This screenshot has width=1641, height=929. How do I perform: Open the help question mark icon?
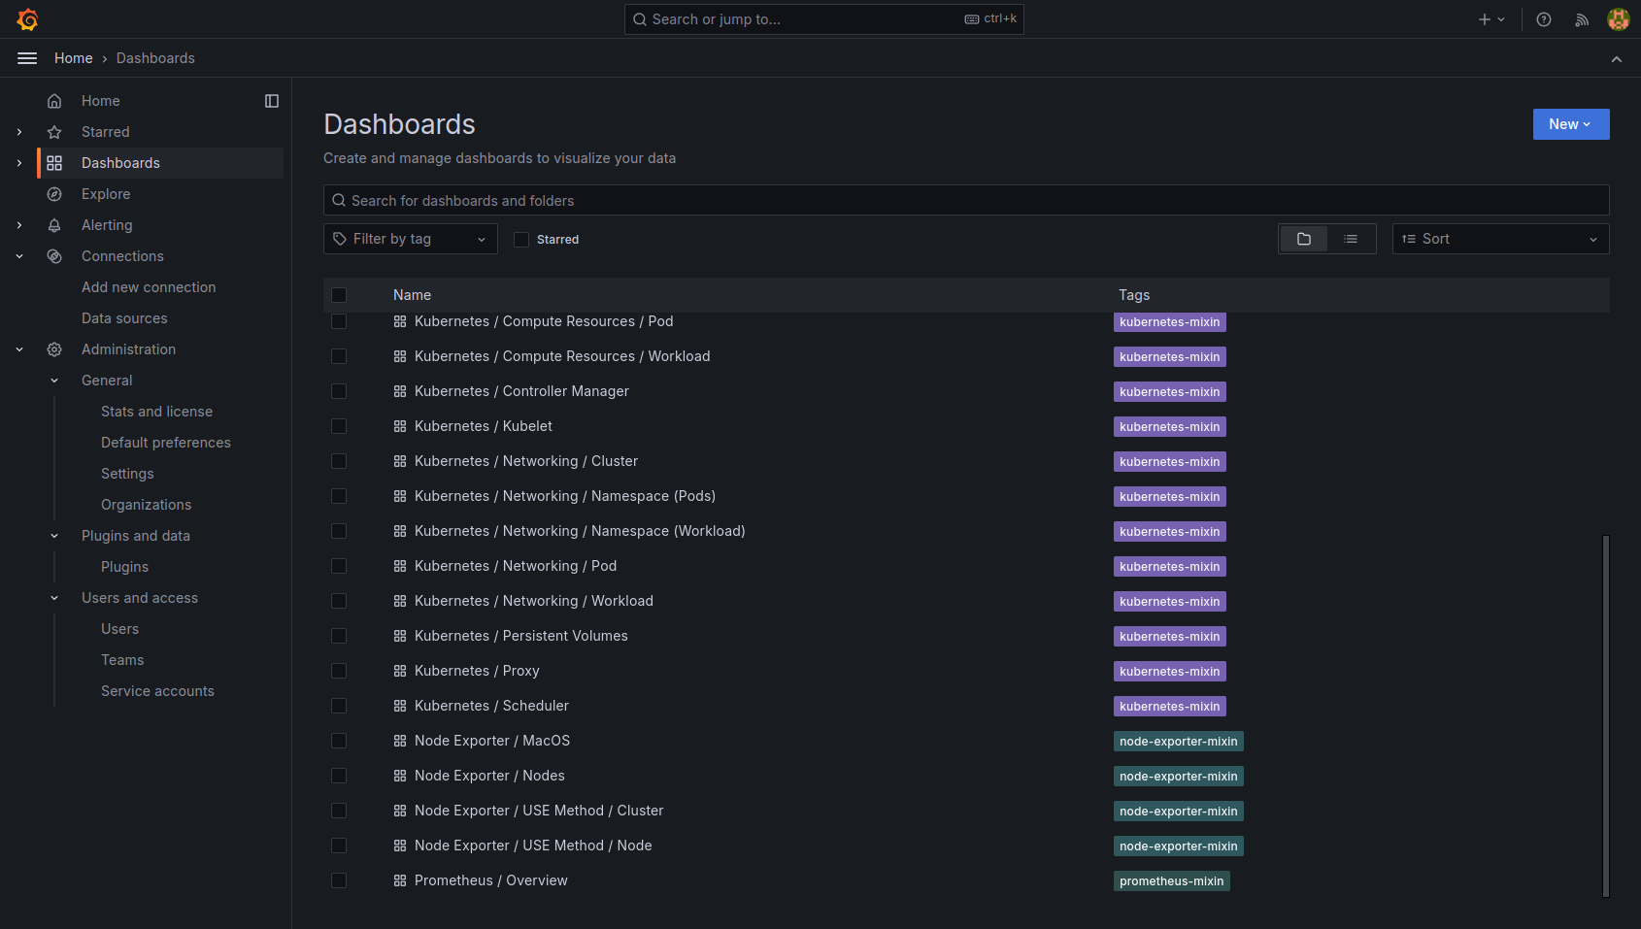click(x=1544, y=19)
